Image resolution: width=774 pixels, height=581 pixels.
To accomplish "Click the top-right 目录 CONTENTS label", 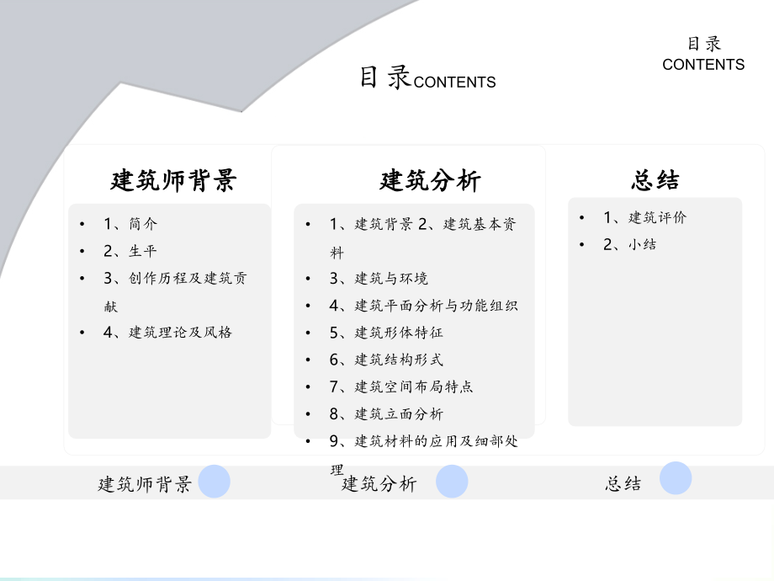I will [x=703, y=54].
